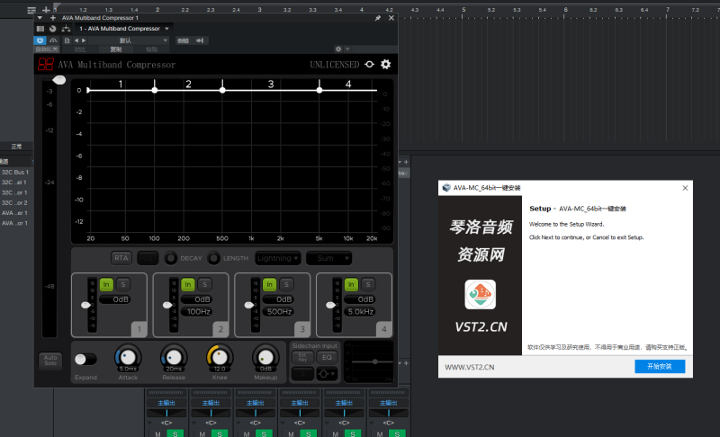720x437 pixels.
Task: Click the 自动化:关 automation tab
Action: [47, 49]
